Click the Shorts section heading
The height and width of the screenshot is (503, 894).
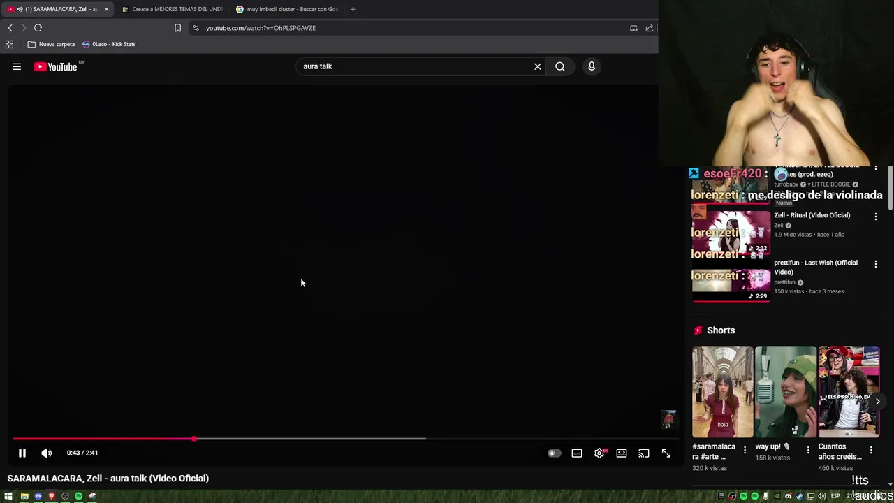click(721, 330)
